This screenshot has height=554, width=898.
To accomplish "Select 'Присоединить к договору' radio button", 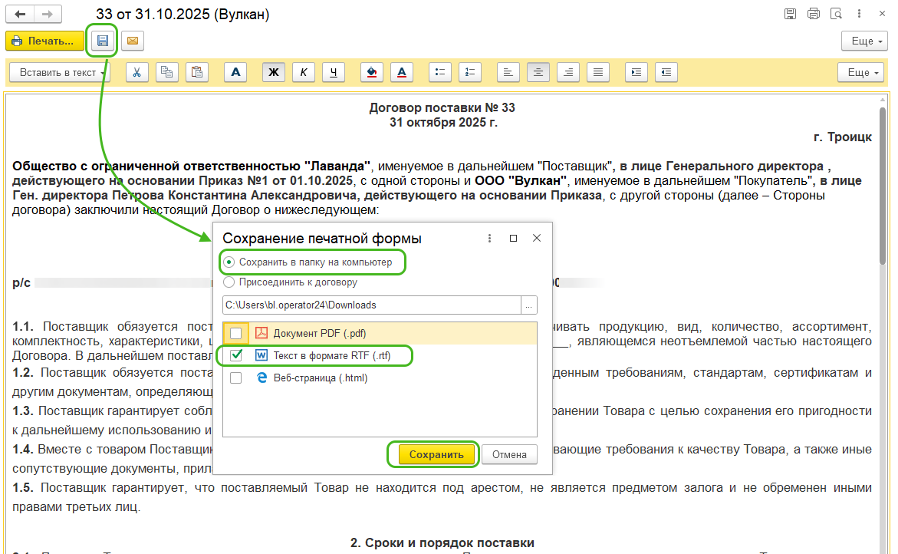I will 229,282.
